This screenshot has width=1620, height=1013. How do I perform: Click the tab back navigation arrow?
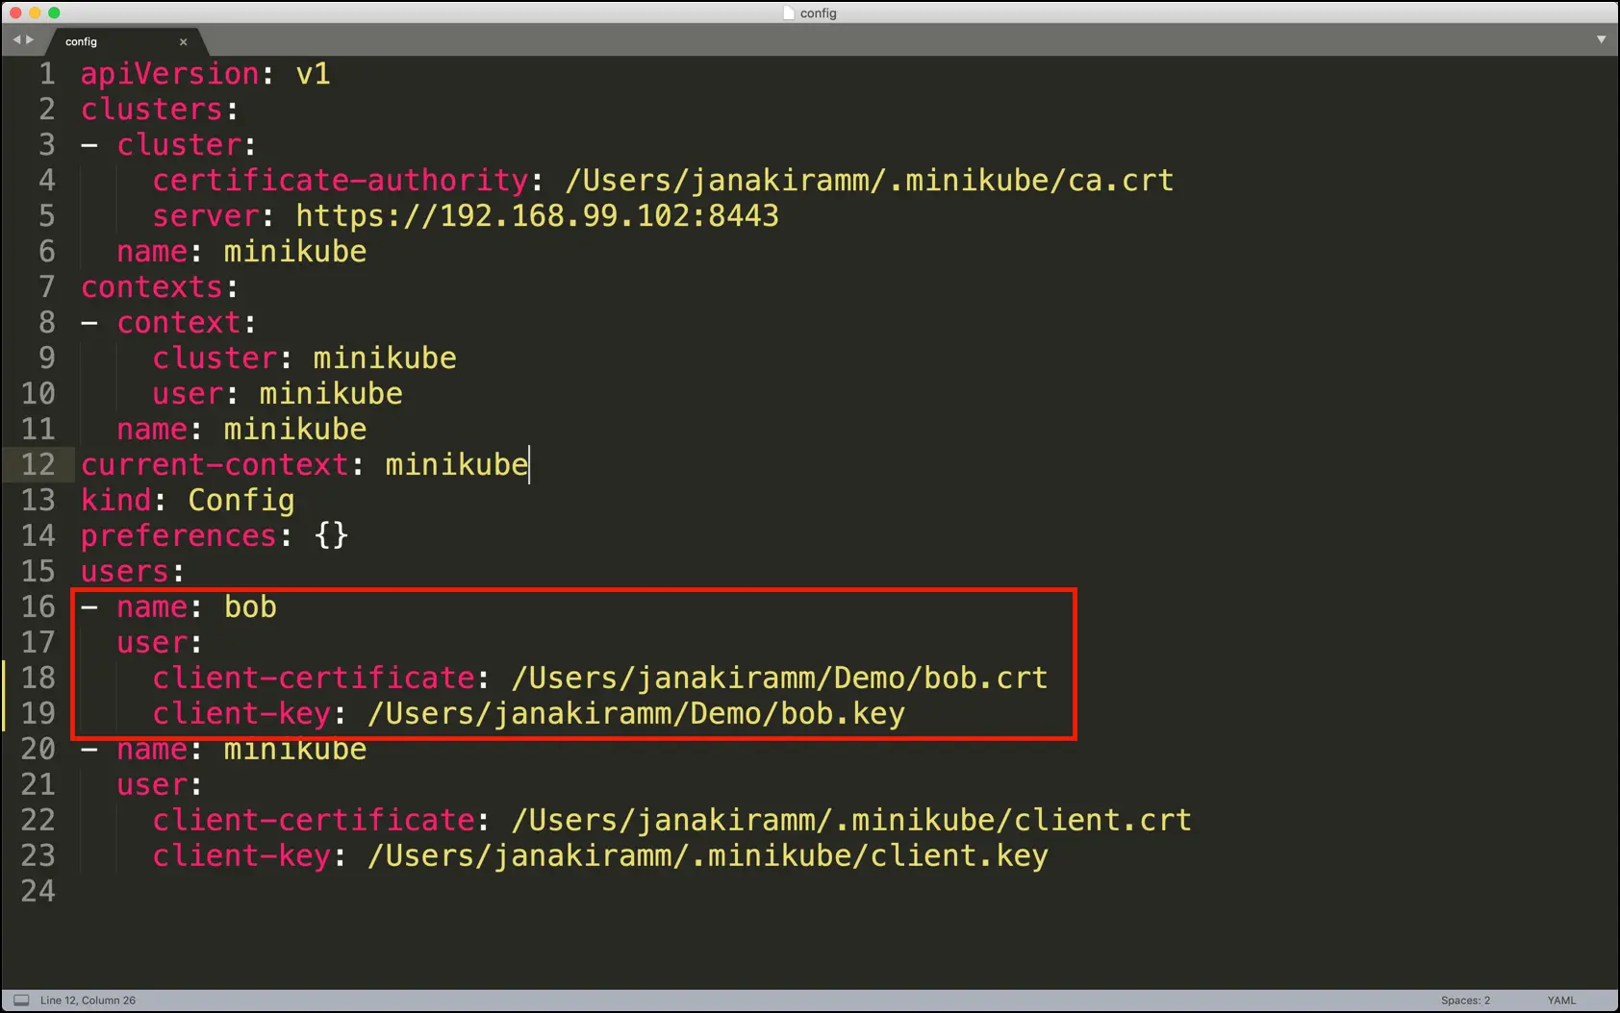click(16, 40)
